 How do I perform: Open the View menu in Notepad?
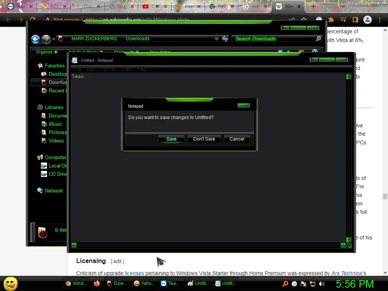127,69
